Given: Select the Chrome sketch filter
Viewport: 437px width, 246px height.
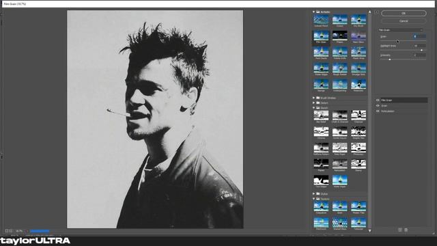Looking at the screenshot, I should click(321, 133).
